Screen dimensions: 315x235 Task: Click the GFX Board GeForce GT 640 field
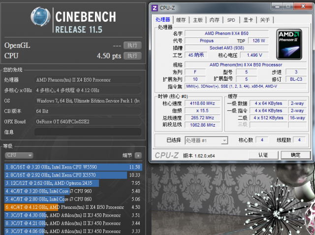pyautogui.click(x=88, y=122)
